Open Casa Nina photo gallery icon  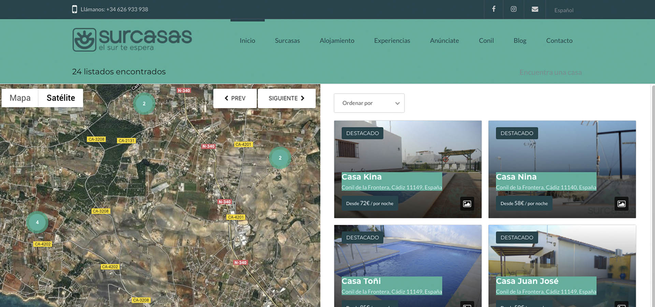pos(621,204)
